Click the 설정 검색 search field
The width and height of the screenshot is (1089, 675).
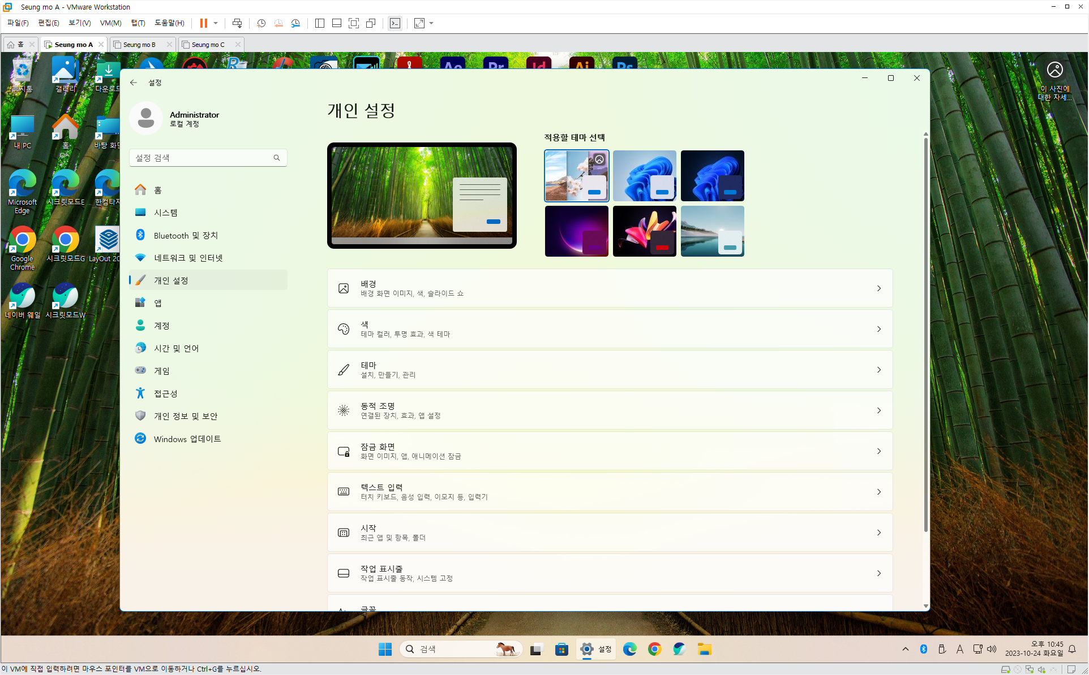tap(203, 158)
